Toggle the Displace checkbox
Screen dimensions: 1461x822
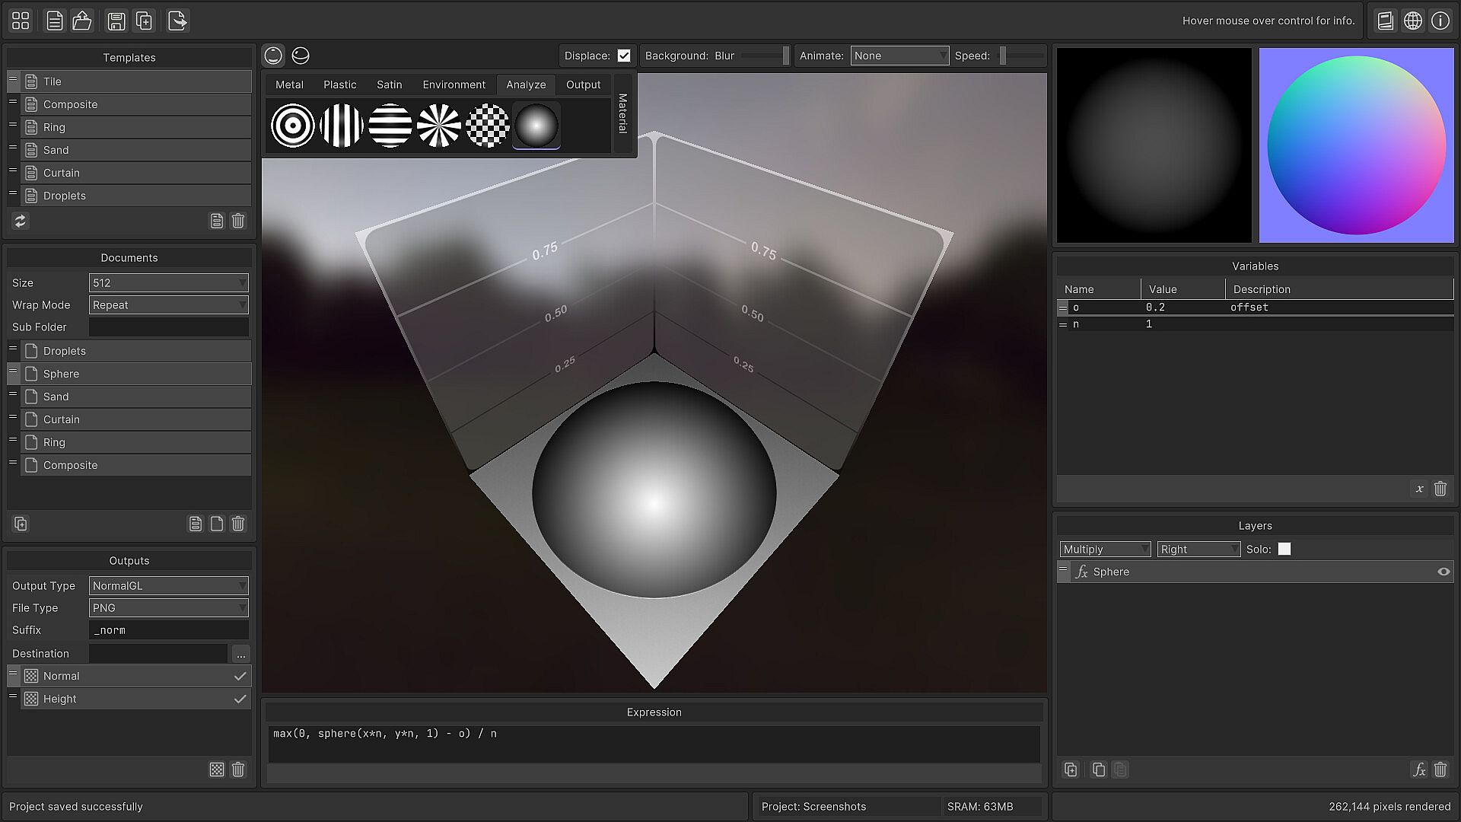tap(624, 56)
